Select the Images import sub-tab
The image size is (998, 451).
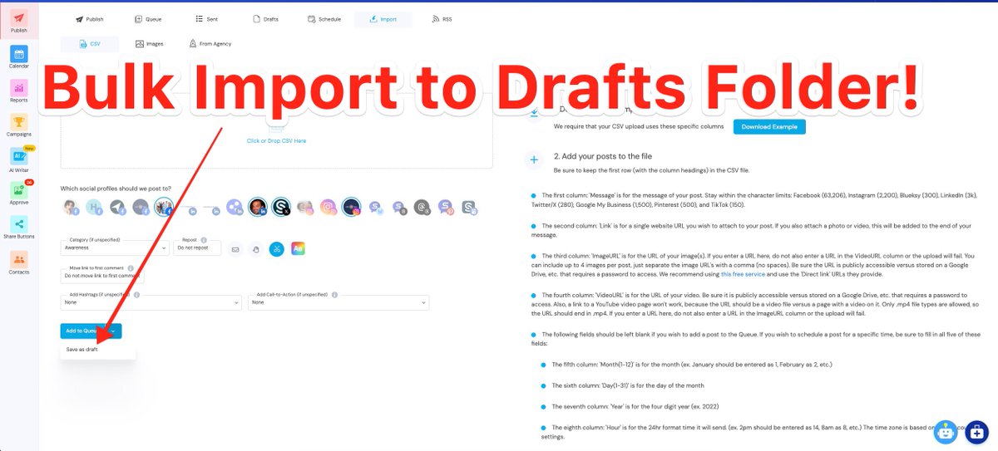(149, 43)
